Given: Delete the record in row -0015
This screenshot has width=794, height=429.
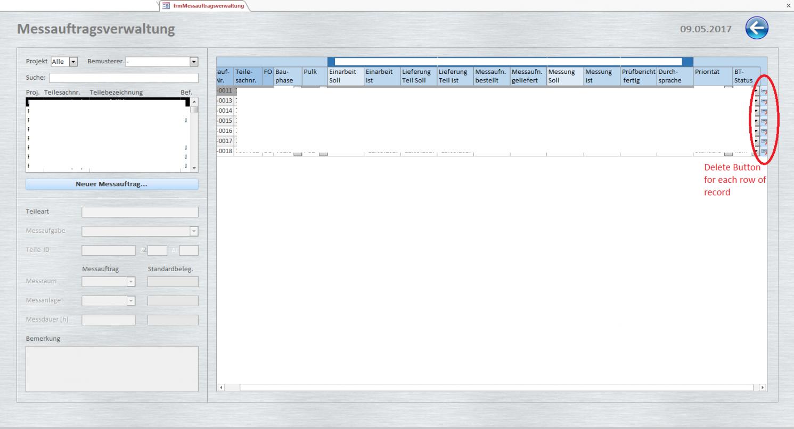Looking at the screenshot, I should 764,121.
